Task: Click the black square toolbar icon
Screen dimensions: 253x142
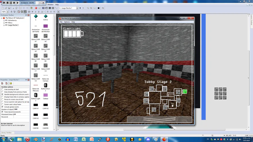Action: click(x=99, y=8)
